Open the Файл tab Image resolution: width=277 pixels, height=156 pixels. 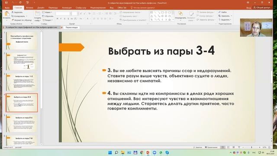click(x=7, y=8)
